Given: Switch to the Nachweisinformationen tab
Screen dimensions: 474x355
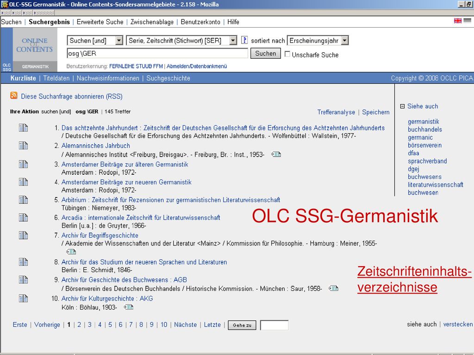Looking at the screenshot, I should 108,78.
